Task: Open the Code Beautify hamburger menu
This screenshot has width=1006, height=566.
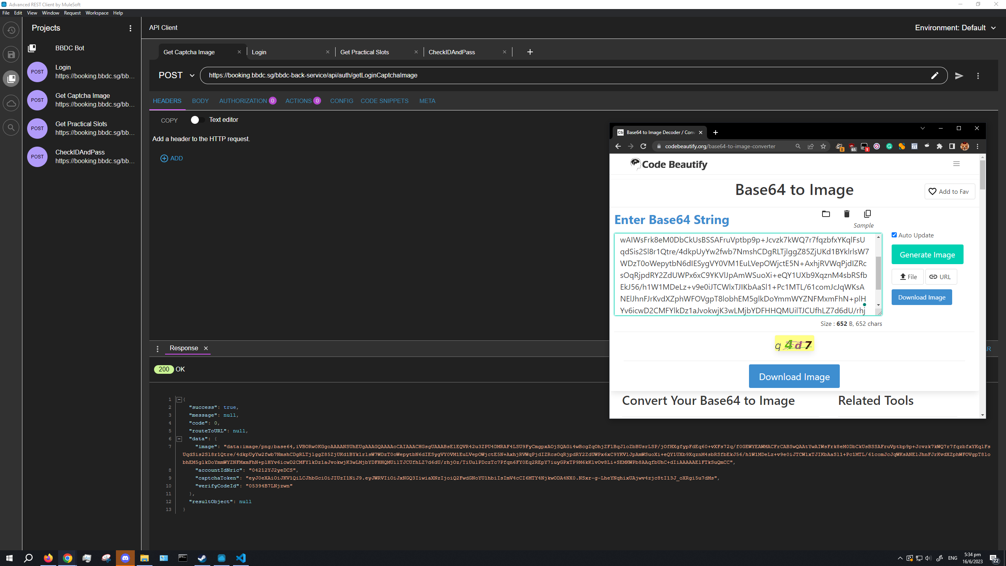Action: (x=956, y=164)
